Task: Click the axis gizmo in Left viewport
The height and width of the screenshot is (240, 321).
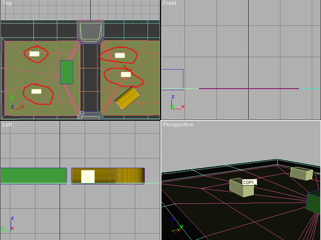Action: coord(8,225)
